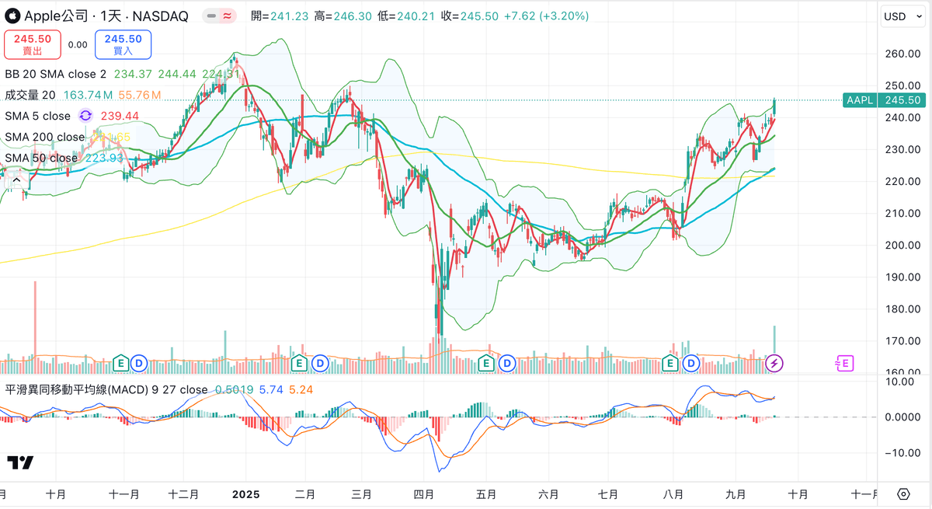Click the 六月 label on time axis
Screen dimensions: 932x509
point(548,493)
